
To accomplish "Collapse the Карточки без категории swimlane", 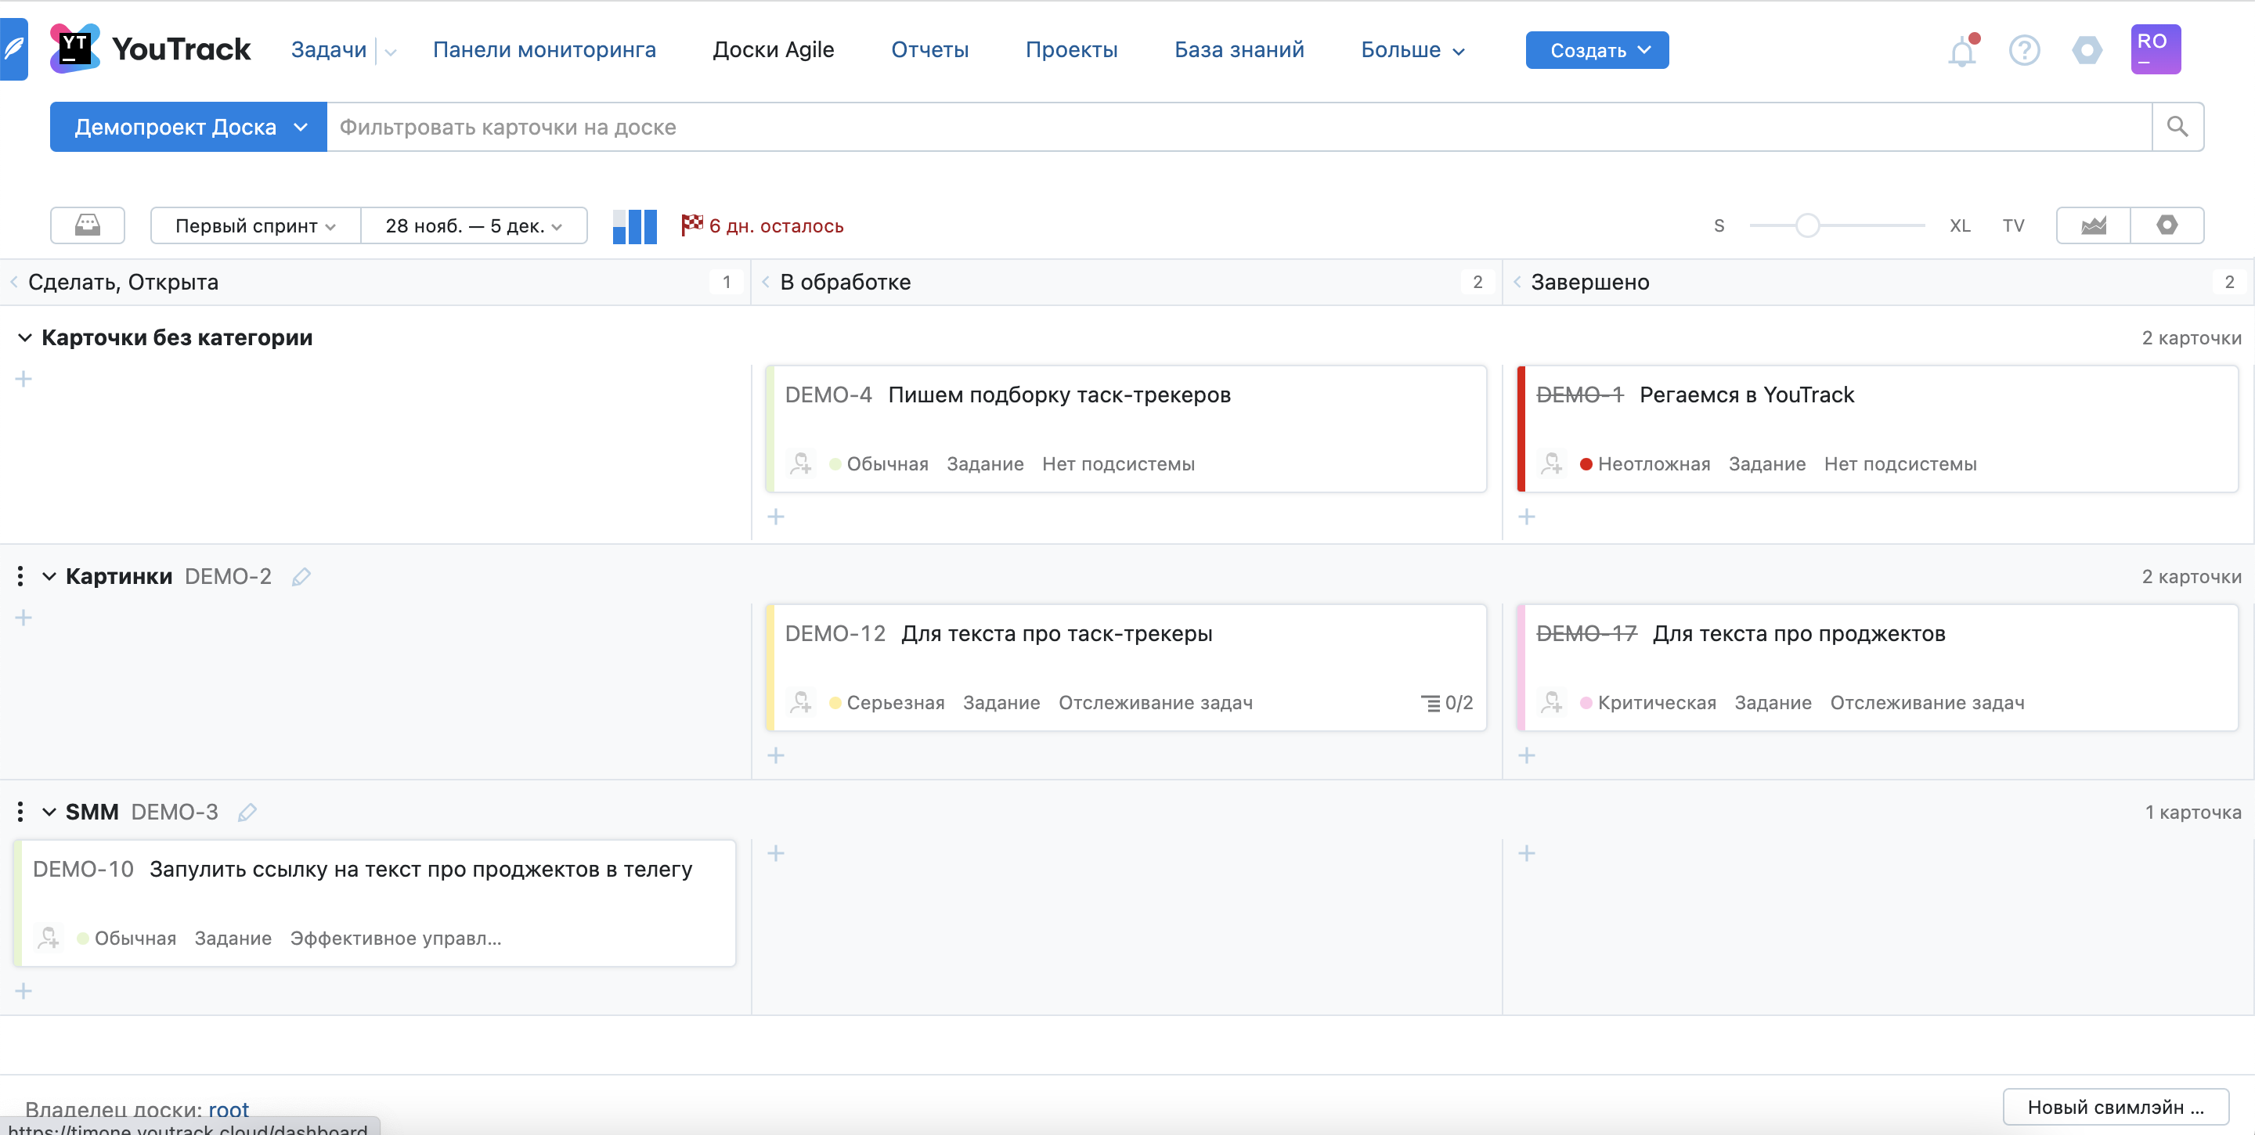I will tap(23, 337).
